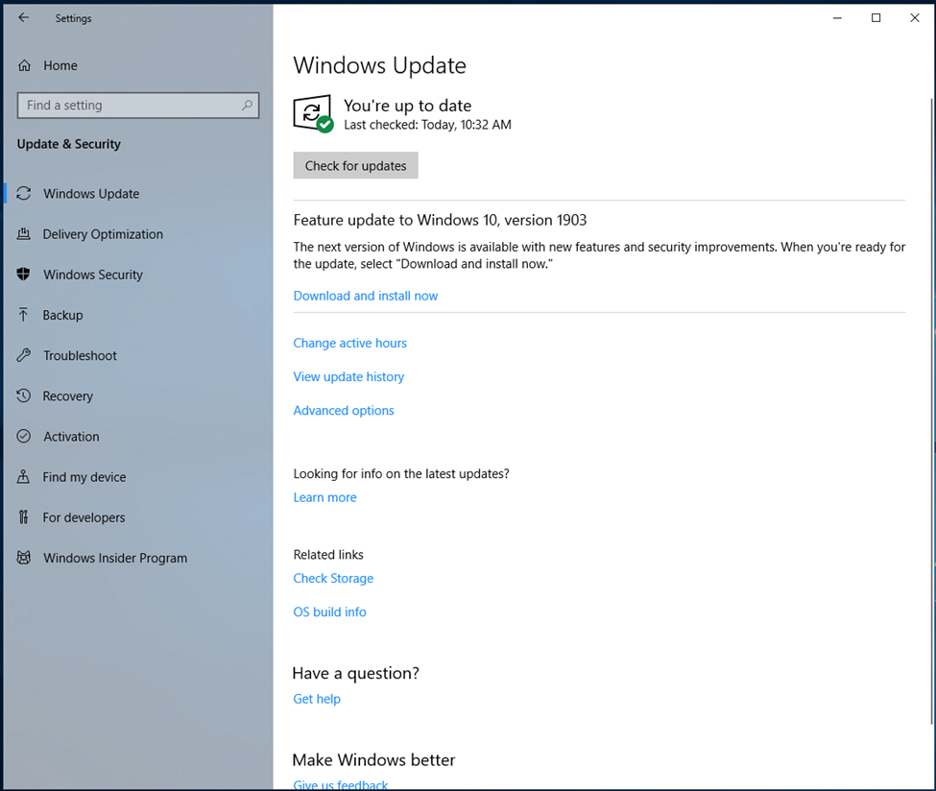Select Backup in the sidebar

pyautogui.click(x=137, y=315)
